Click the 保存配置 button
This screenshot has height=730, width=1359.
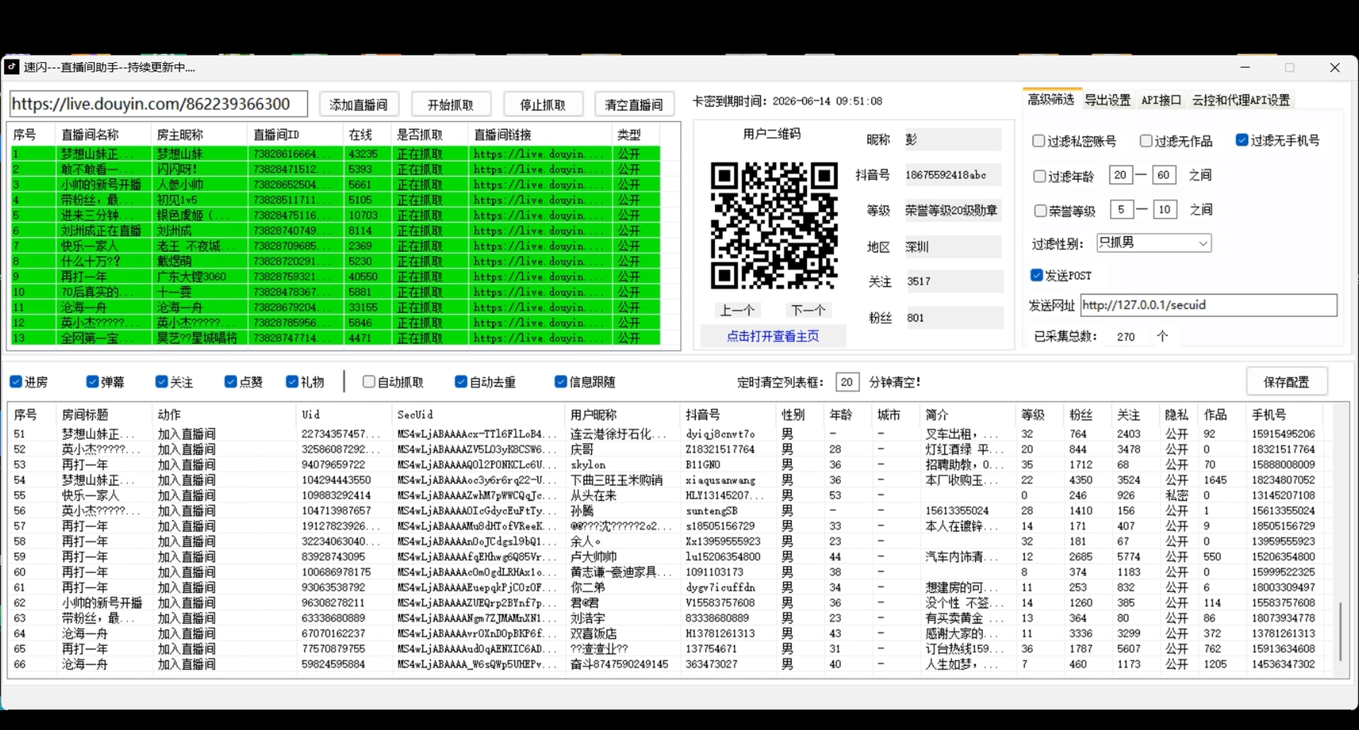coord(1287,381)
